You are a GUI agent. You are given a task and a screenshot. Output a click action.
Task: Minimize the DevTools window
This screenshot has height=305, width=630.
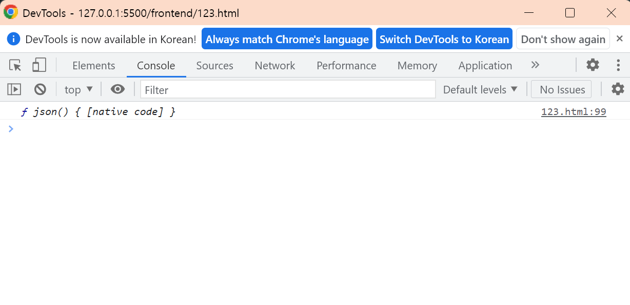(529, 13)
